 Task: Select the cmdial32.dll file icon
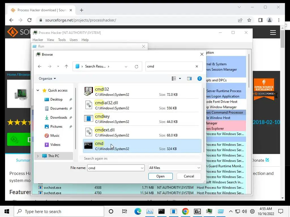click(89, 105)
